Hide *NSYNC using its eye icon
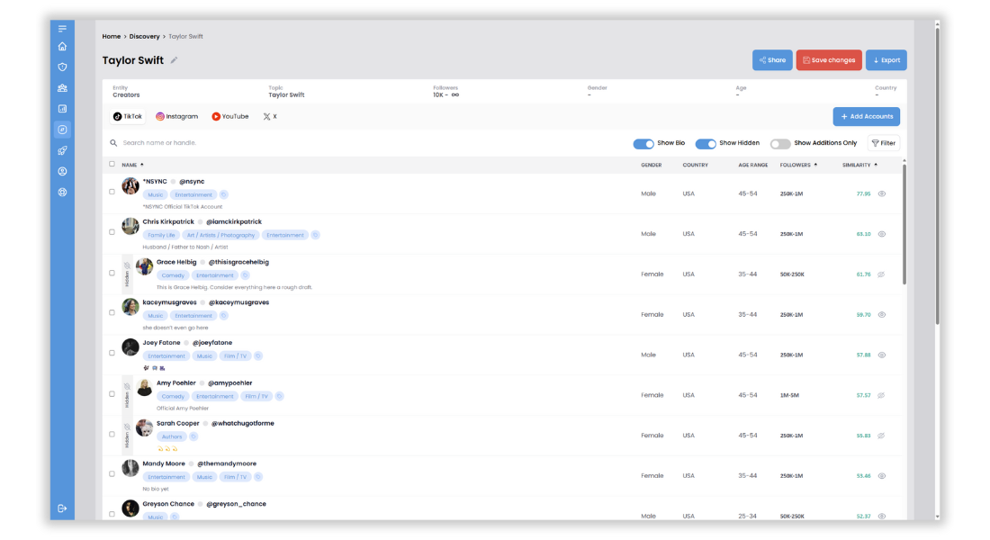990x540 pixels. 882,193
